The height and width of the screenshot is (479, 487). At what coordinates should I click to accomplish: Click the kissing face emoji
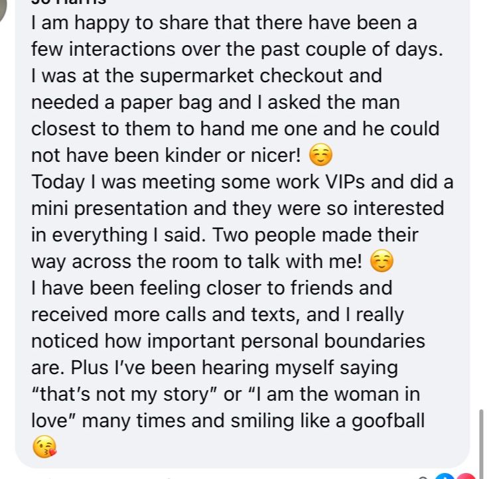(x=44, y=446)
